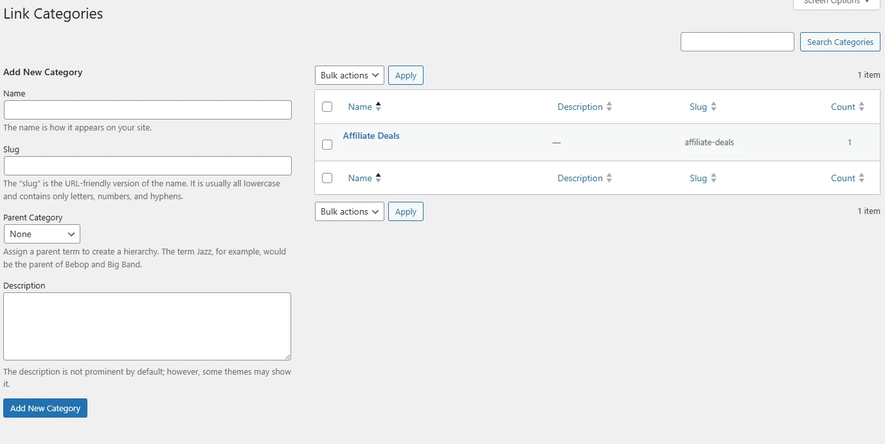Click the Search Categories button
This screenshot has width=885, height=444.
tap(839, 41)
